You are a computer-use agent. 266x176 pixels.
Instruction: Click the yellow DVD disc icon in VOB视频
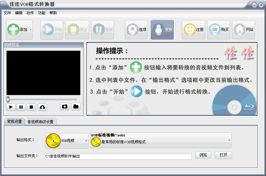[53, 141]
